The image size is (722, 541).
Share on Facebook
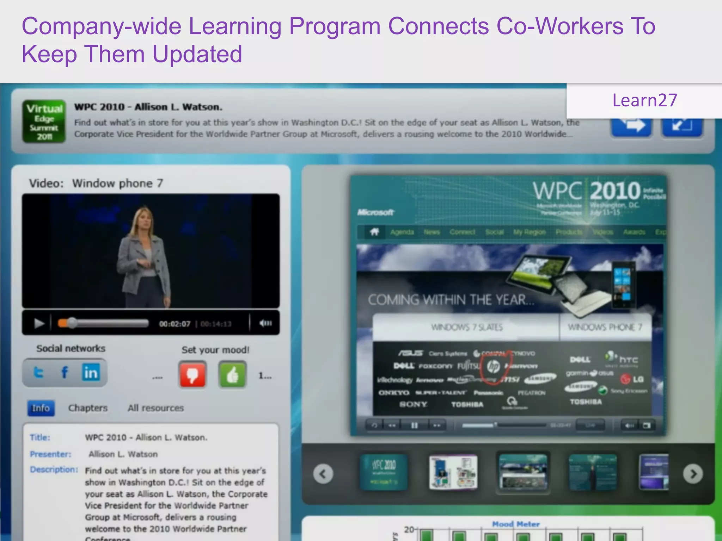tap(65, 372)
